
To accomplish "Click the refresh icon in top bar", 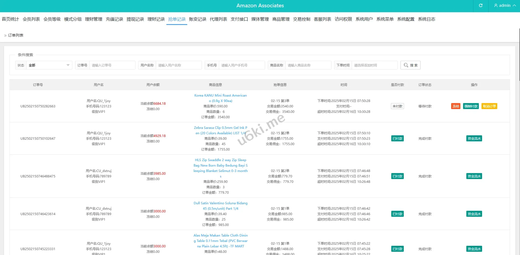I will [480, 5].
